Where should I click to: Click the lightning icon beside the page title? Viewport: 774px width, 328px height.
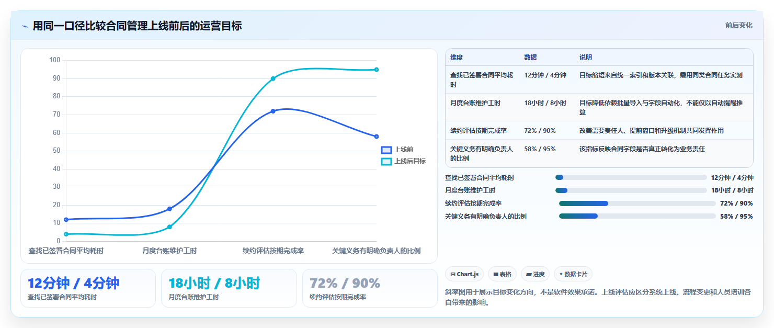coord(25,26)
